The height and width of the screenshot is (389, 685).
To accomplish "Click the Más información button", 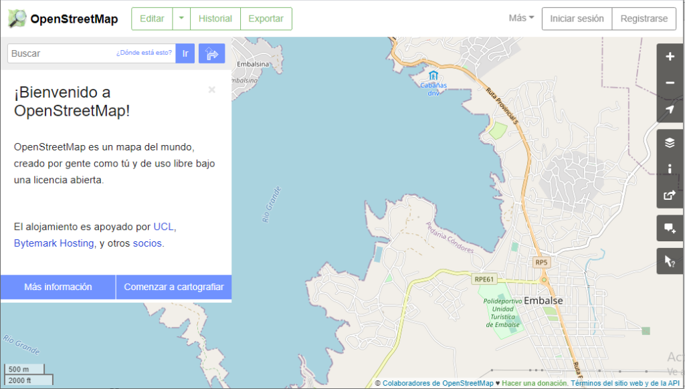I will click(58, 287).
